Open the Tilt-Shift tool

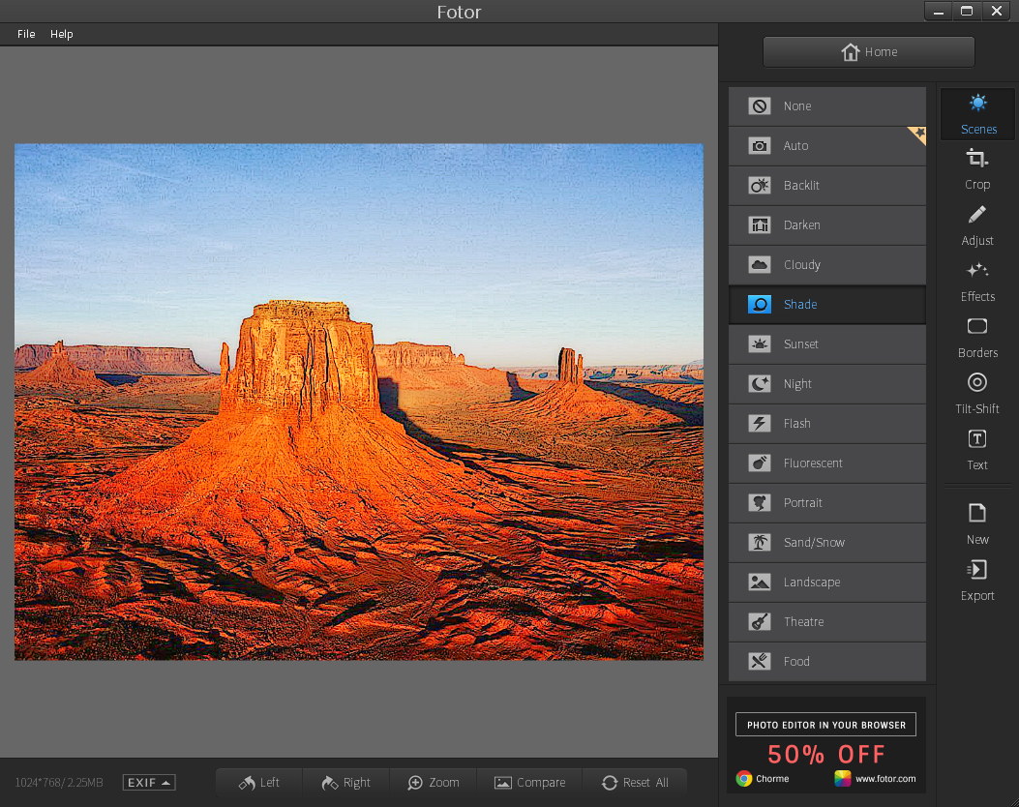pyautogui.click(x=977, y=394)
